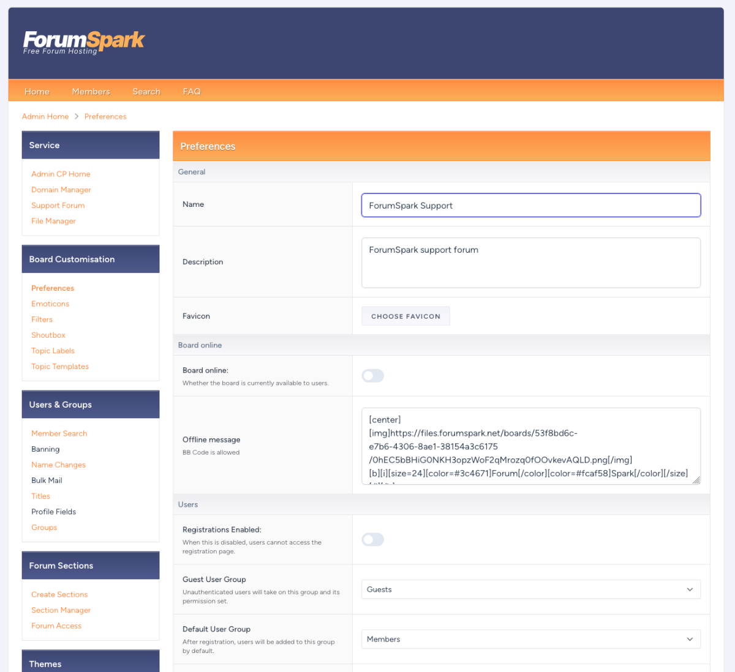Viewport: 735px width, 672px height.
Task: Open Domain Manager in sidebar
Action: point(61,190)
